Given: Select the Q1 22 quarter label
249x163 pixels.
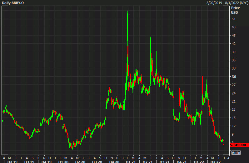Looking at the screenshot, I should click(x=199, y=162).
